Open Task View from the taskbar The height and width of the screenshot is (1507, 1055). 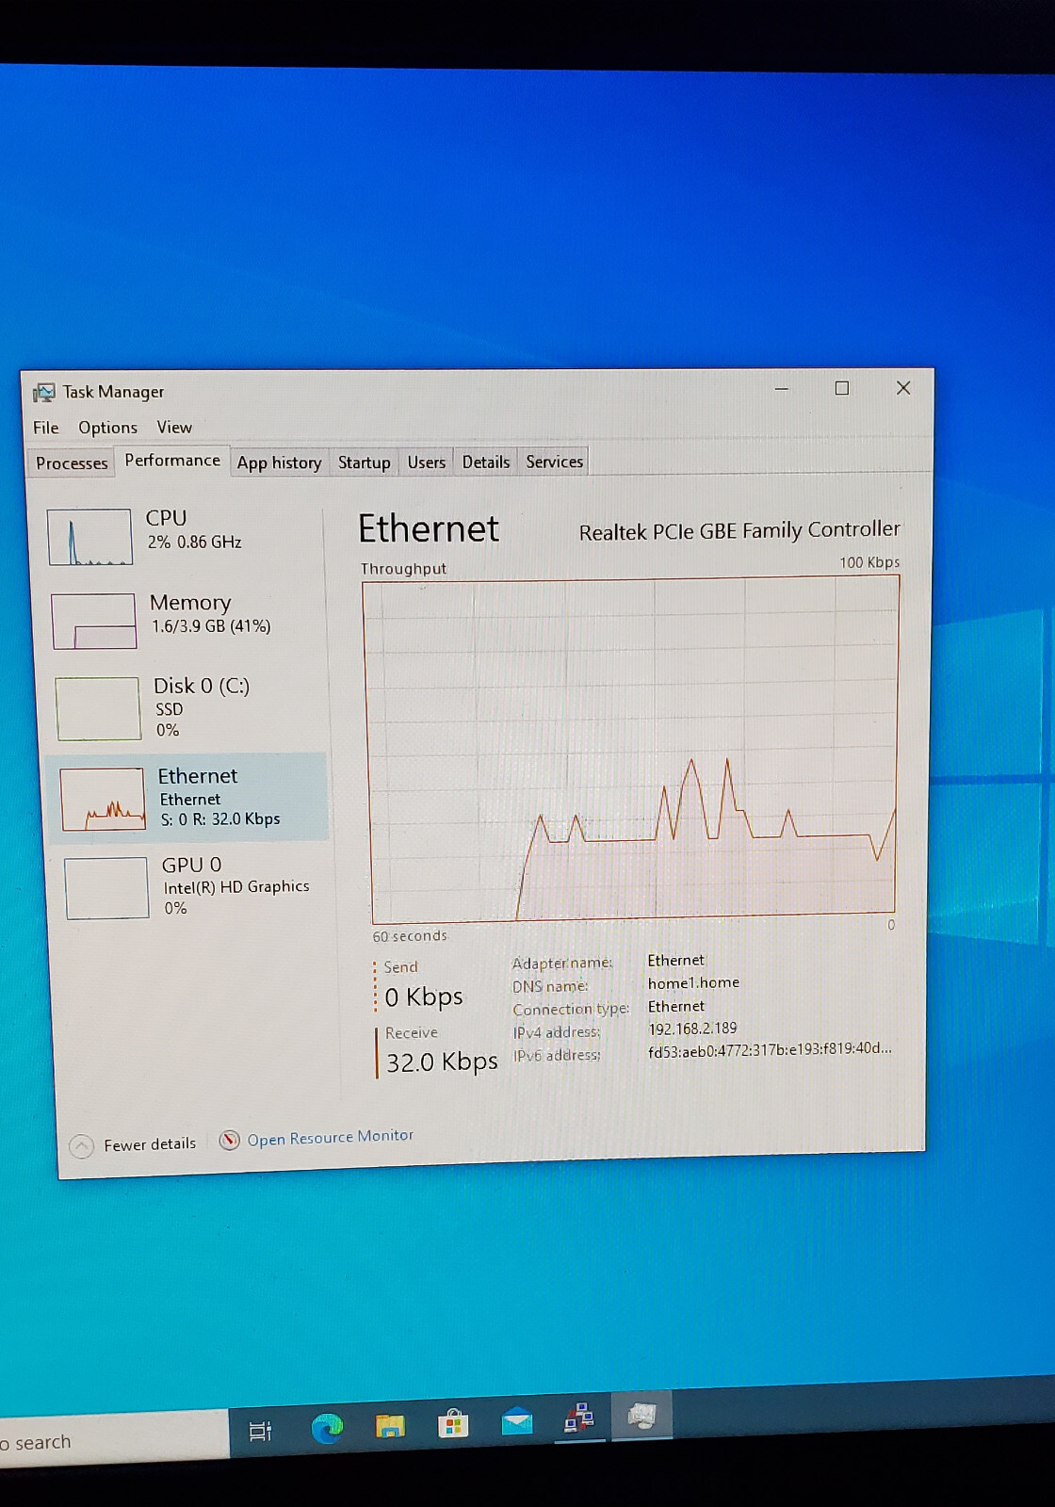pos(261,1432)
